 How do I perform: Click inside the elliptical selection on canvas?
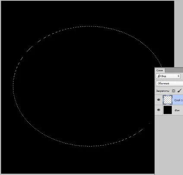[86, 86]
